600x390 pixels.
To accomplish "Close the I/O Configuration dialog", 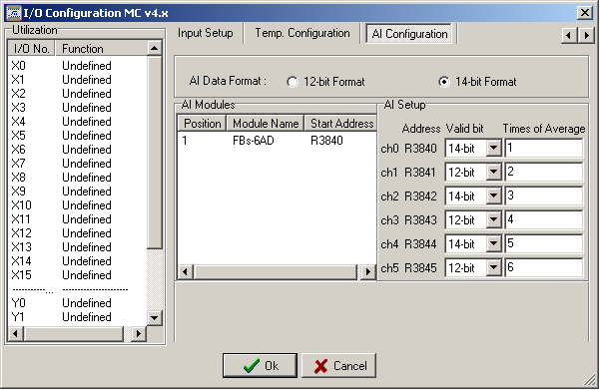I will [585, 13].
